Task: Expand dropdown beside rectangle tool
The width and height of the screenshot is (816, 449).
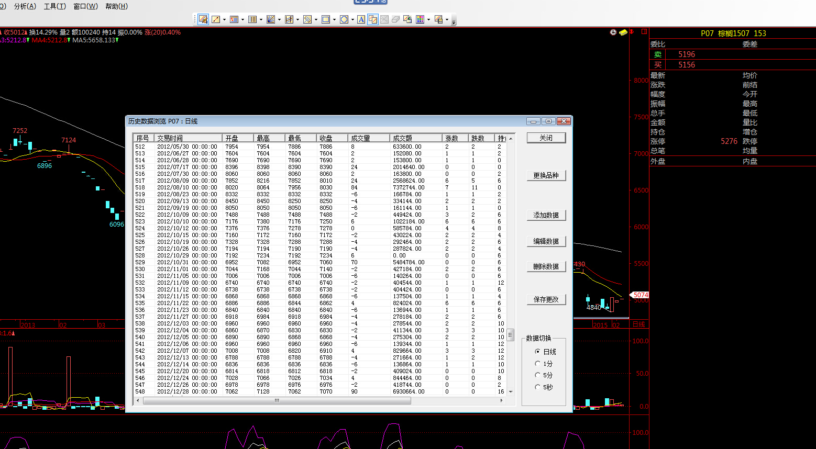Action: [x=334, y=20]
